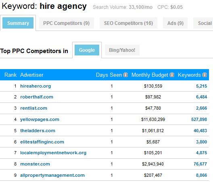
Task: Click the 5,215 keywords link for hireahero.org
Action: pos(201,86)
